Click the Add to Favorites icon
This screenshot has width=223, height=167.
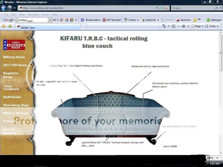click(x=10, y=26)
